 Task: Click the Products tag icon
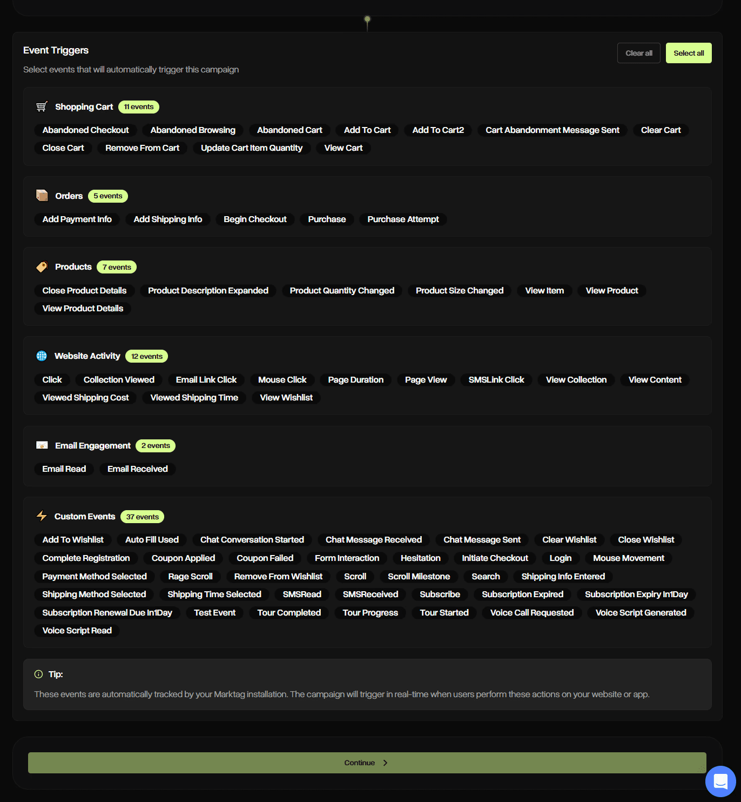click(42, 267)
